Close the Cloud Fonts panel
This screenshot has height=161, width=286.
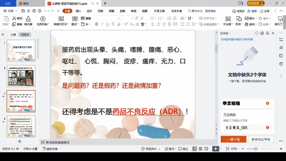coord(273,33)
